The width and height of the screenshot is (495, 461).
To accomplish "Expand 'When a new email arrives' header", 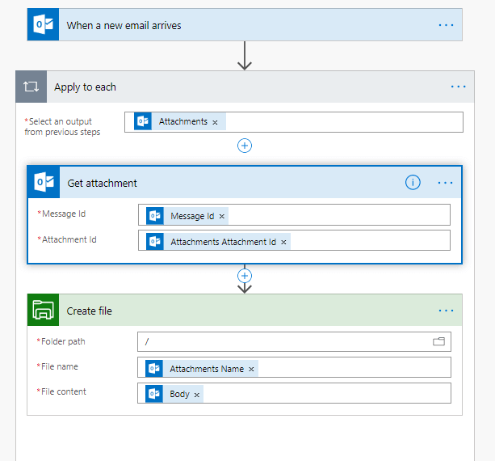I will point(242,25).
